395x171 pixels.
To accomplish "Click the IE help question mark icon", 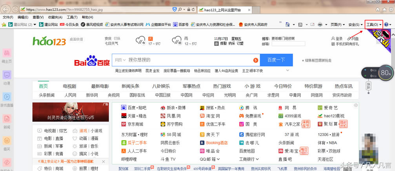I will (x=386, y=25).
